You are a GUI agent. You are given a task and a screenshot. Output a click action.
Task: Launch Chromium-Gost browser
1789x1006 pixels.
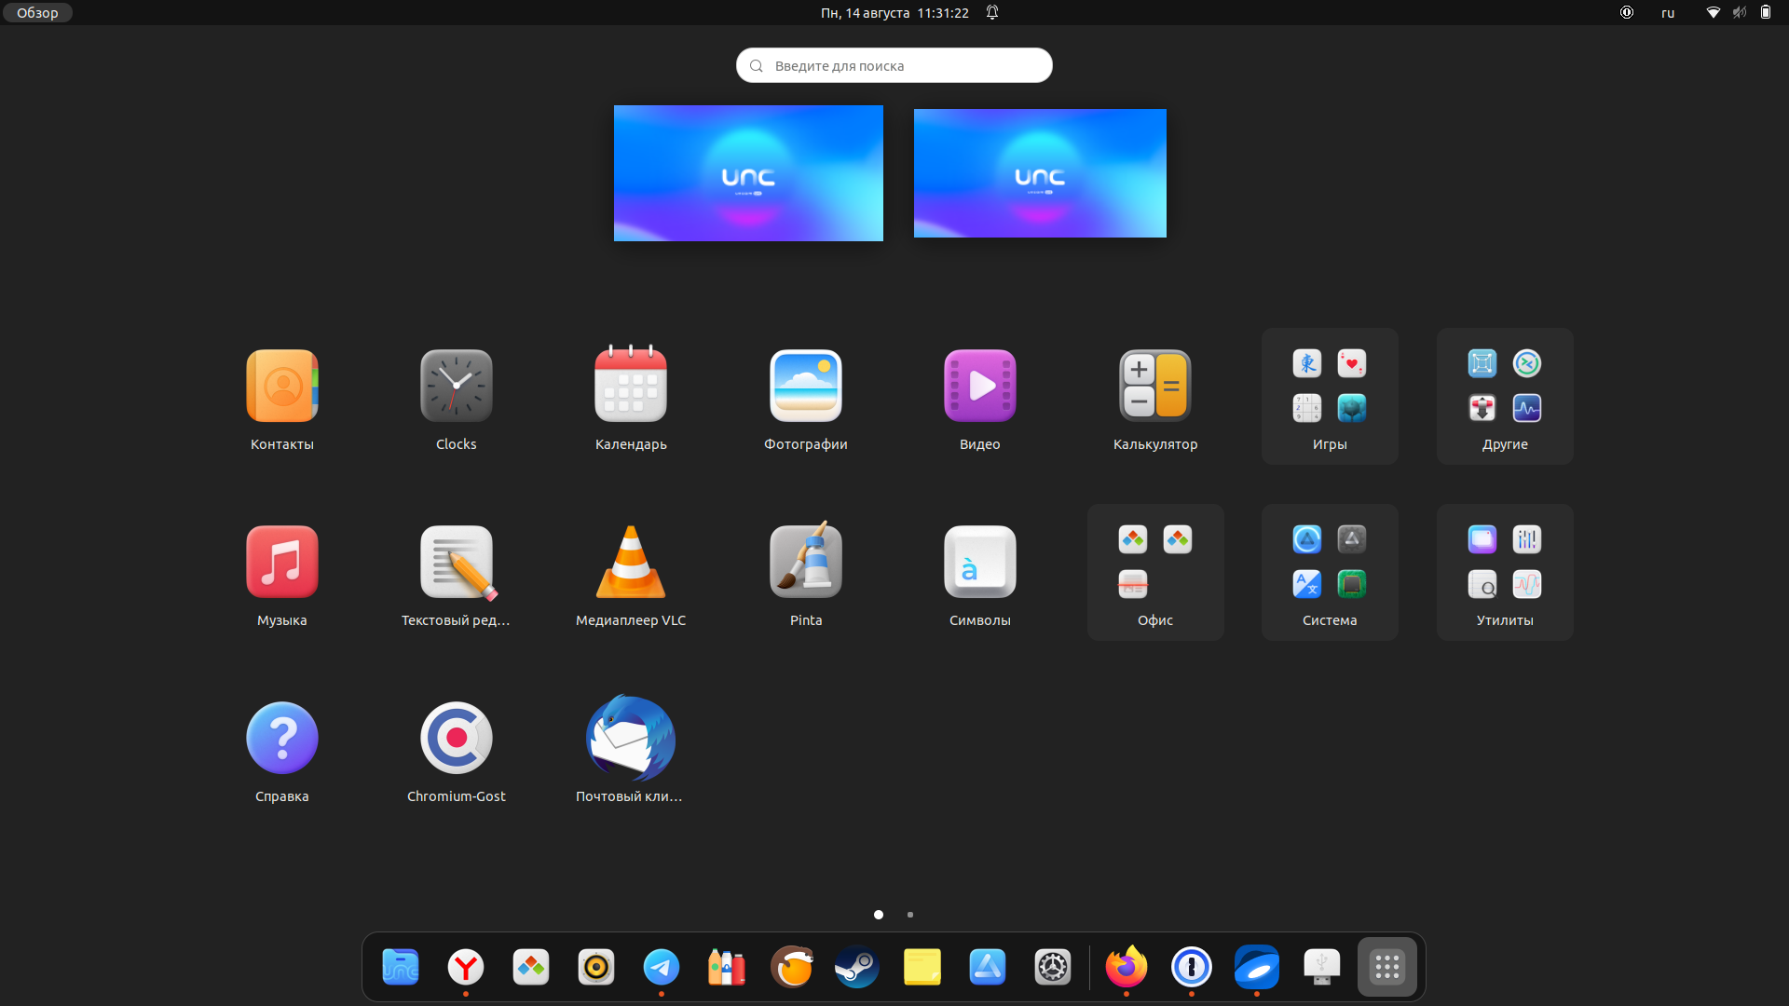coord(456,739)
